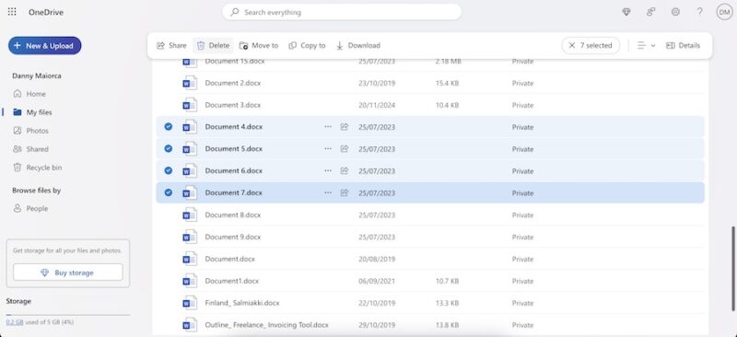Click the Word icon for Finland_ Salmiakki.docx

(190, 303)
